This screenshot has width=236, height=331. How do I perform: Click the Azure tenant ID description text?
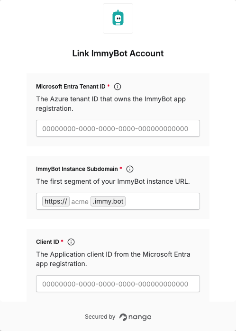111,104
